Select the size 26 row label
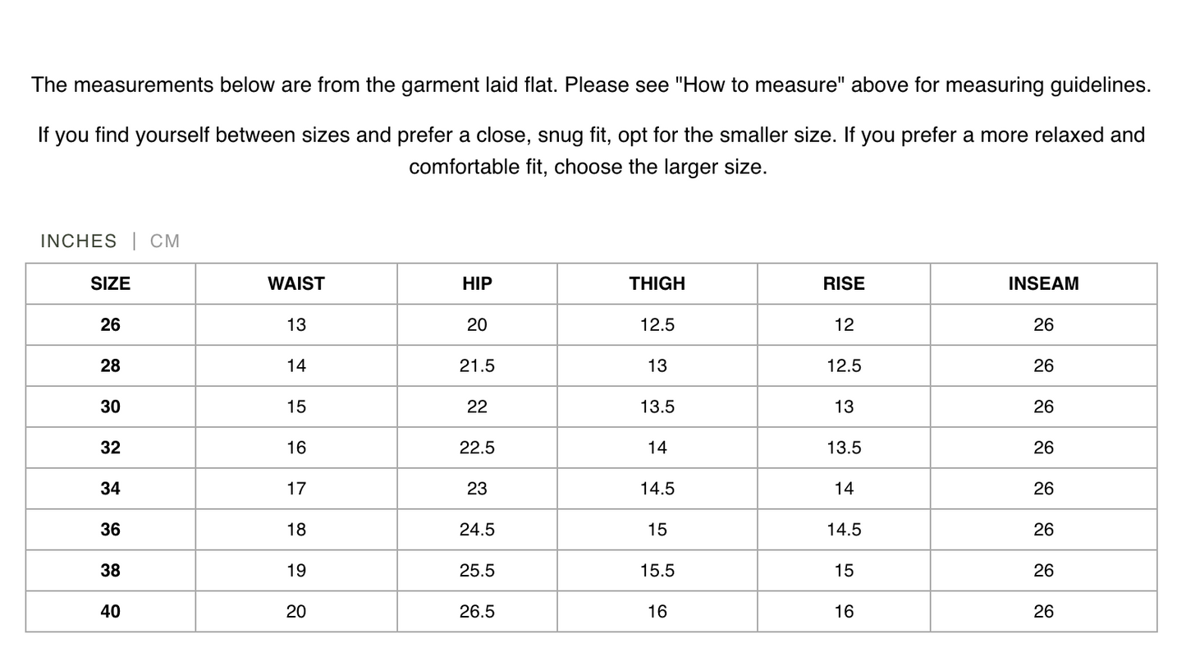Image resolution: width=1186 pixels, height=666 pixels. click(110, 325)
